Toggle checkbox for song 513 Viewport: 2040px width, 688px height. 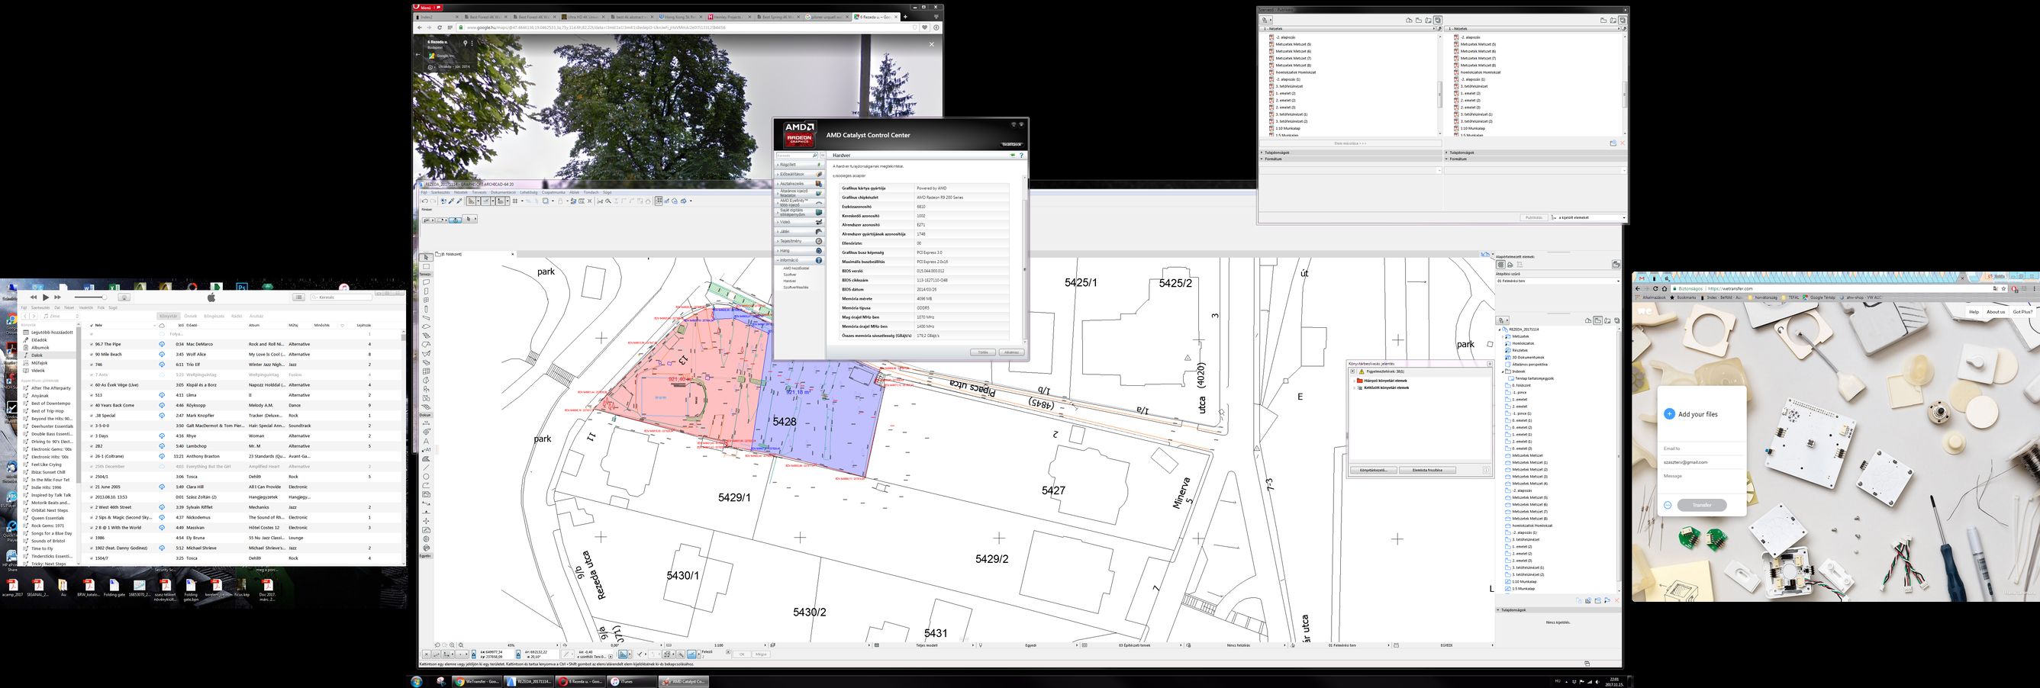click(91, 395)
